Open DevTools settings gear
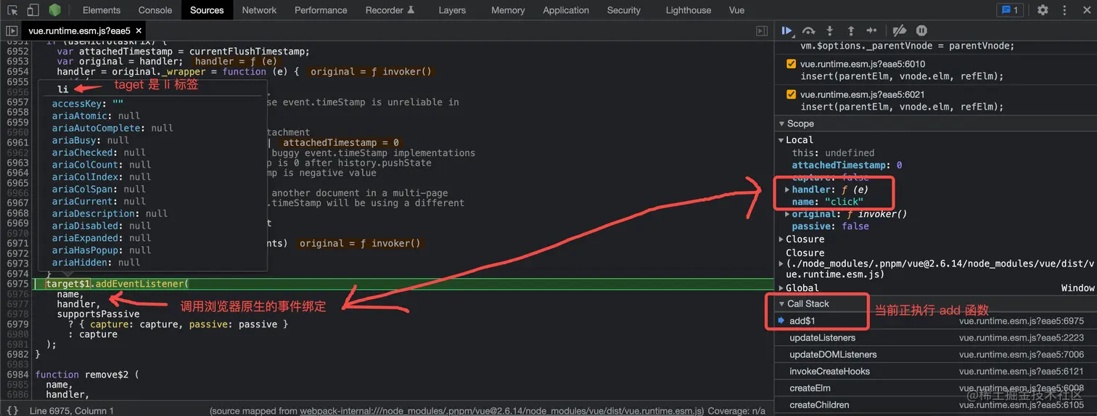 pyautogui.click(x=1043, y=10)
